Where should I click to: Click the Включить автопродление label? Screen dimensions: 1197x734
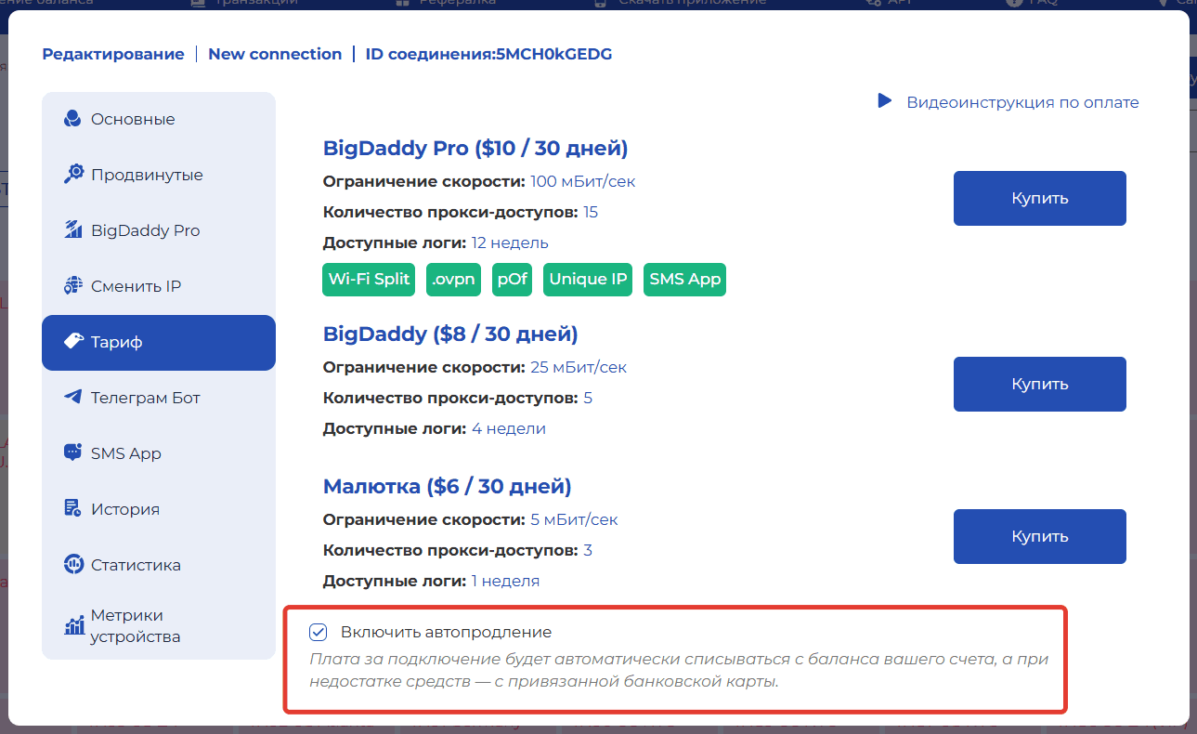[446, 632]
